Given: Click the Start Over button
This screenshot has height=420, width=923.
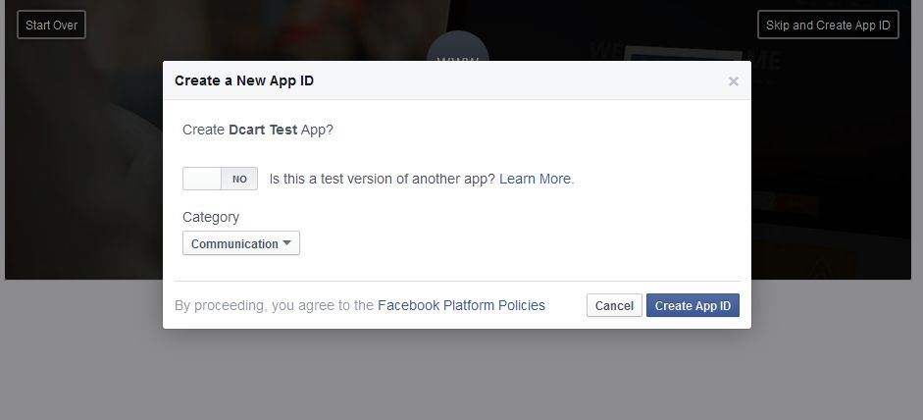Looking at the screenshot, I should [x=51, y=25].
